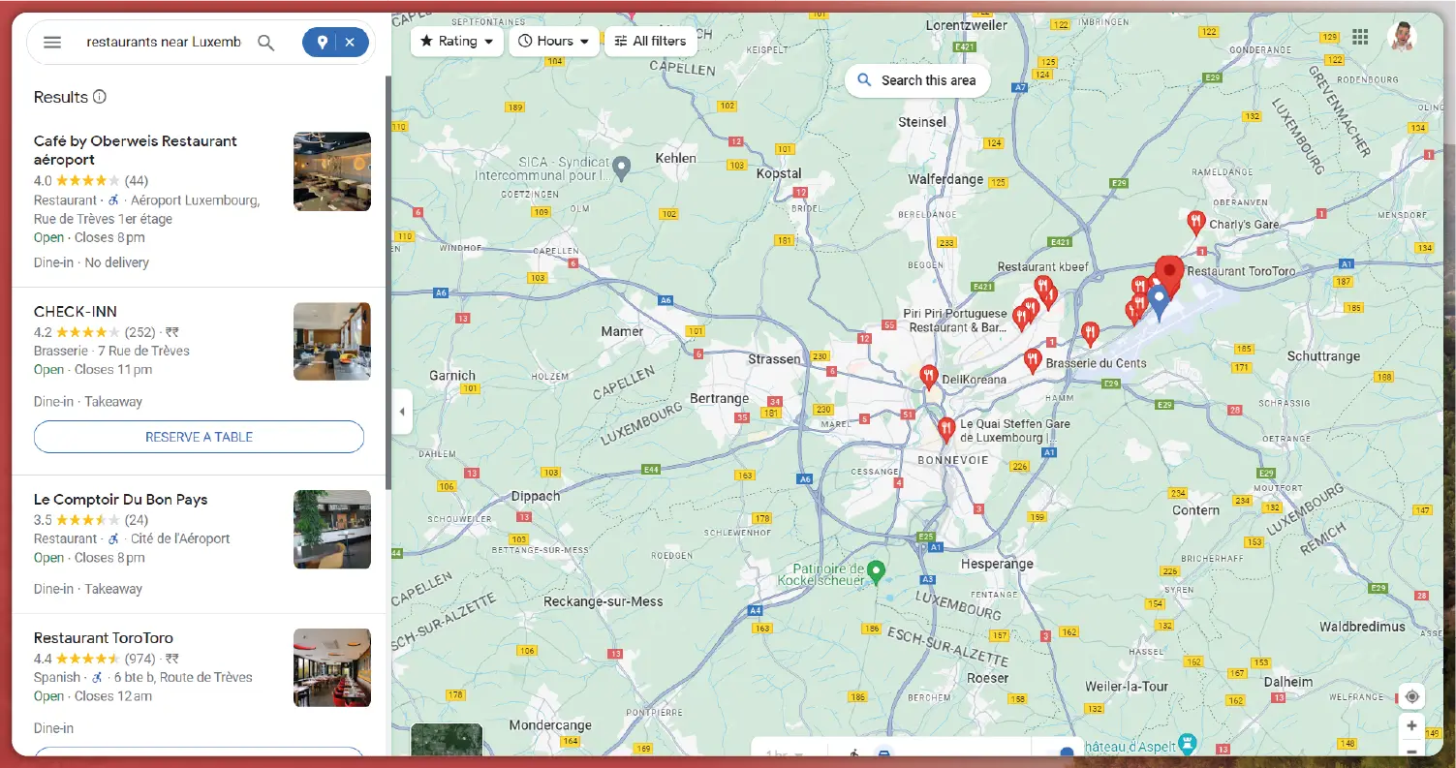Click the Mamer town label
This screenshot has height=768, width=1456.
click(x=622, y=331)
